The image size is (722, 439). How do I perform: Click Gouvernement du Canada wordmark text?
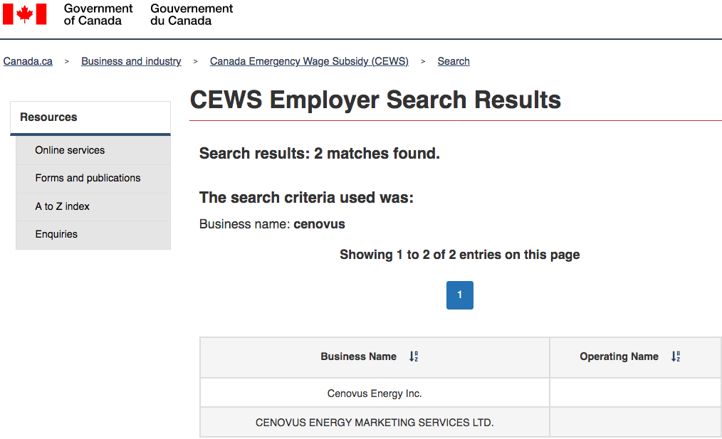pyautogui.click(x=192, y=15)
